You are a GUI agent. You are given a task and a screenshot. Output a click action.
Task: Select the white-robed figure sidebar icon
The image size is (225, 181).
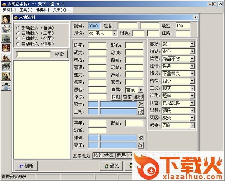(6, 86)
